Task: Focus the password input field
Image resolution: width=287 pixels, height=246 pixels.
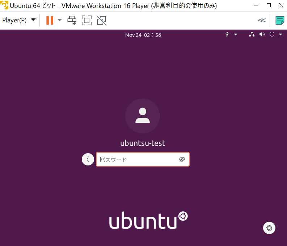Action: point(143,159)
